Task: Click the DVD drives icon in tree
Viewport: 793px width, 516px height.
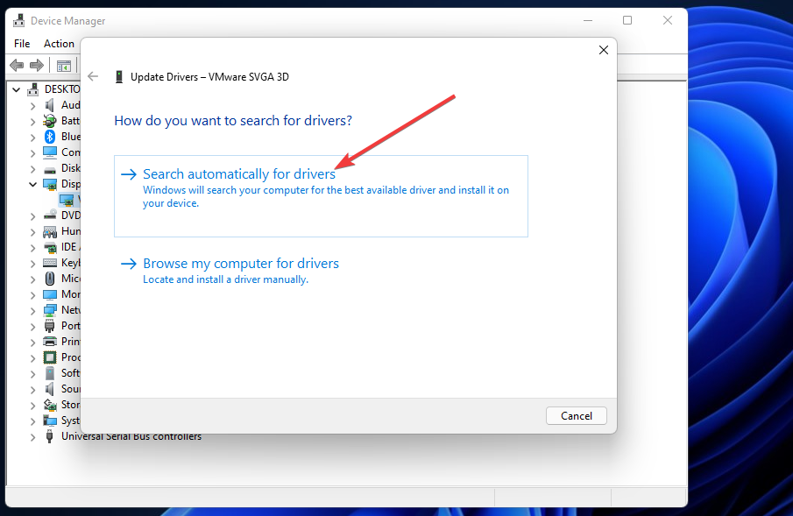Action: tap(50, 216)
